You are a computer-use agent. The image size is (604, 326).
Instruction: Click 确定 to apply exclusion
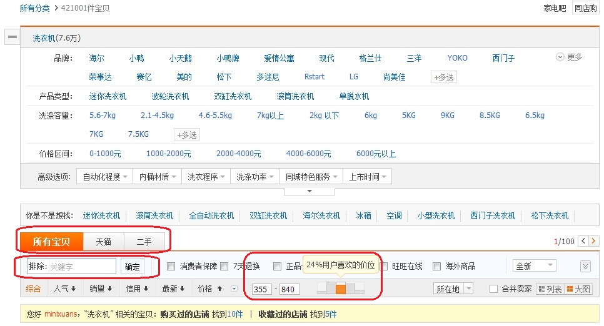coord(132,266)
